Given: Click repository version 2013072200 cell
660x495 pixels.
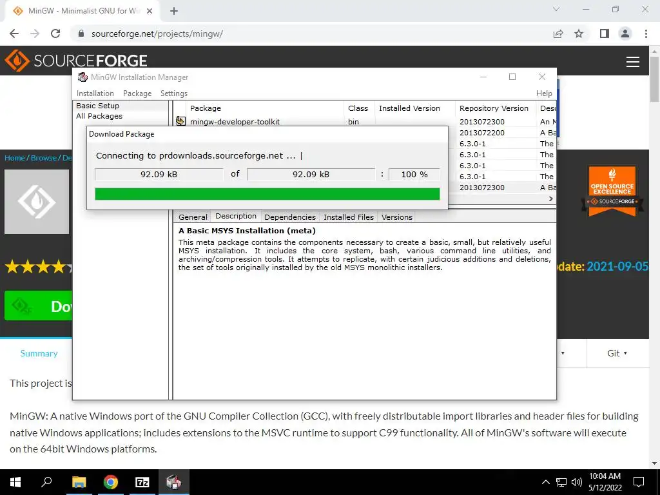Looking at the screenshot, I should click(482, 133).
